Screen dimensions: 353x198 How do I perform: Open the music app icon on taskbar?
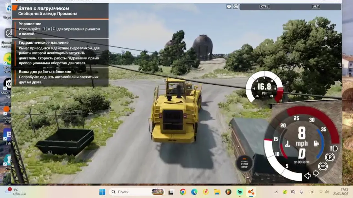pos(206,192)
